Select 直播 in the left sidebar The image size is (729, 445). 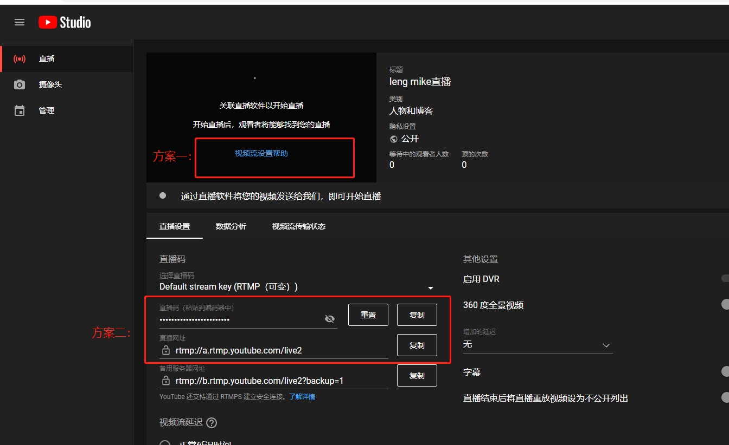coord(66,58)
